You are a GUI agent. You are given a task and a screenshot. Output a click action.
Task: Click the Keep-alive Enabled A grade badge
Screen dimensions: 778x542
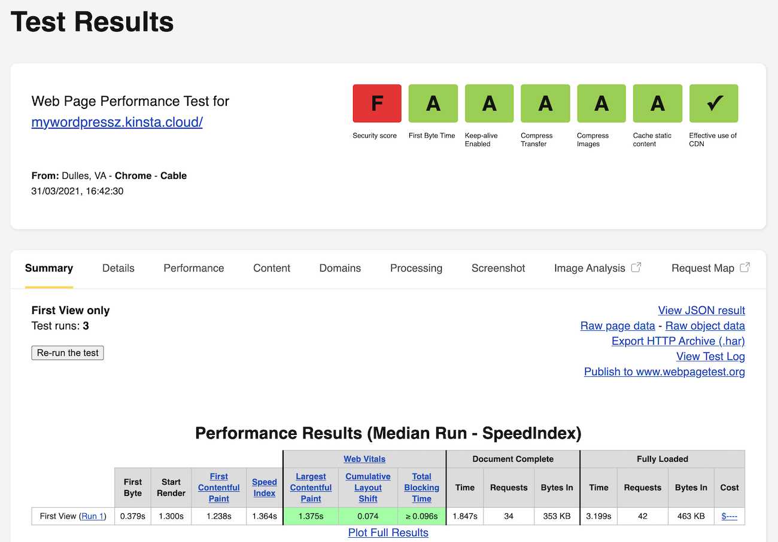tap(490, 103)
